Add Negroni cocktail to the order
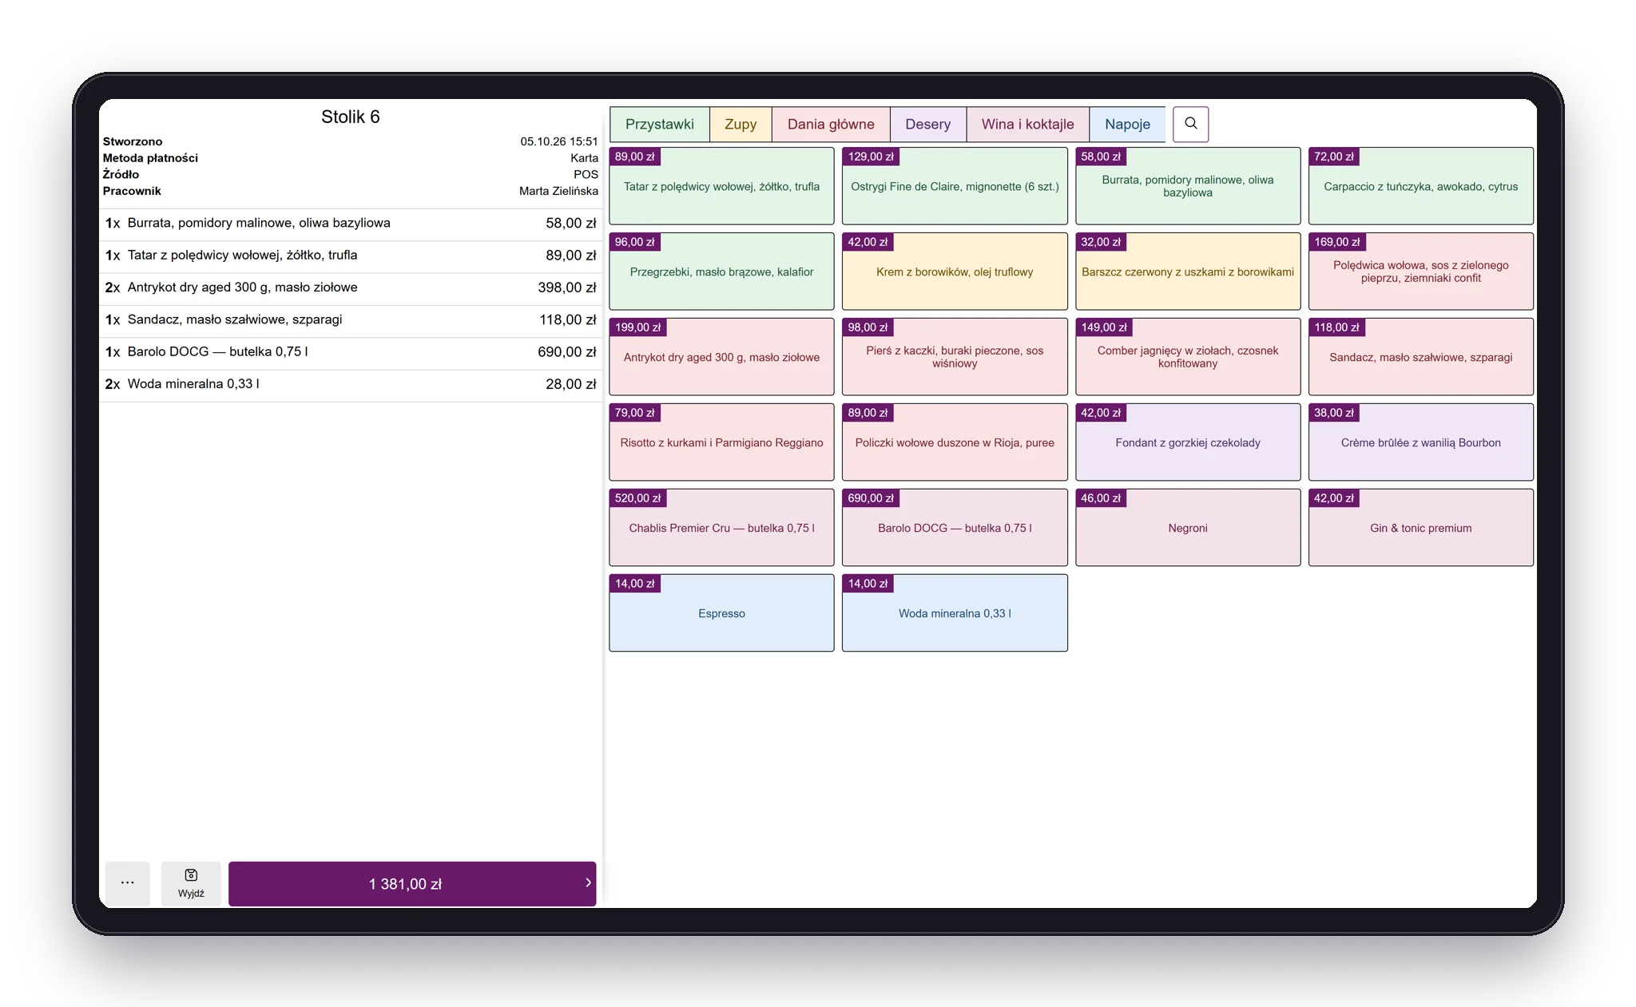The height and width of the screenshot is (1007, 1636). pyautogui.click(x=1188, y=528)
